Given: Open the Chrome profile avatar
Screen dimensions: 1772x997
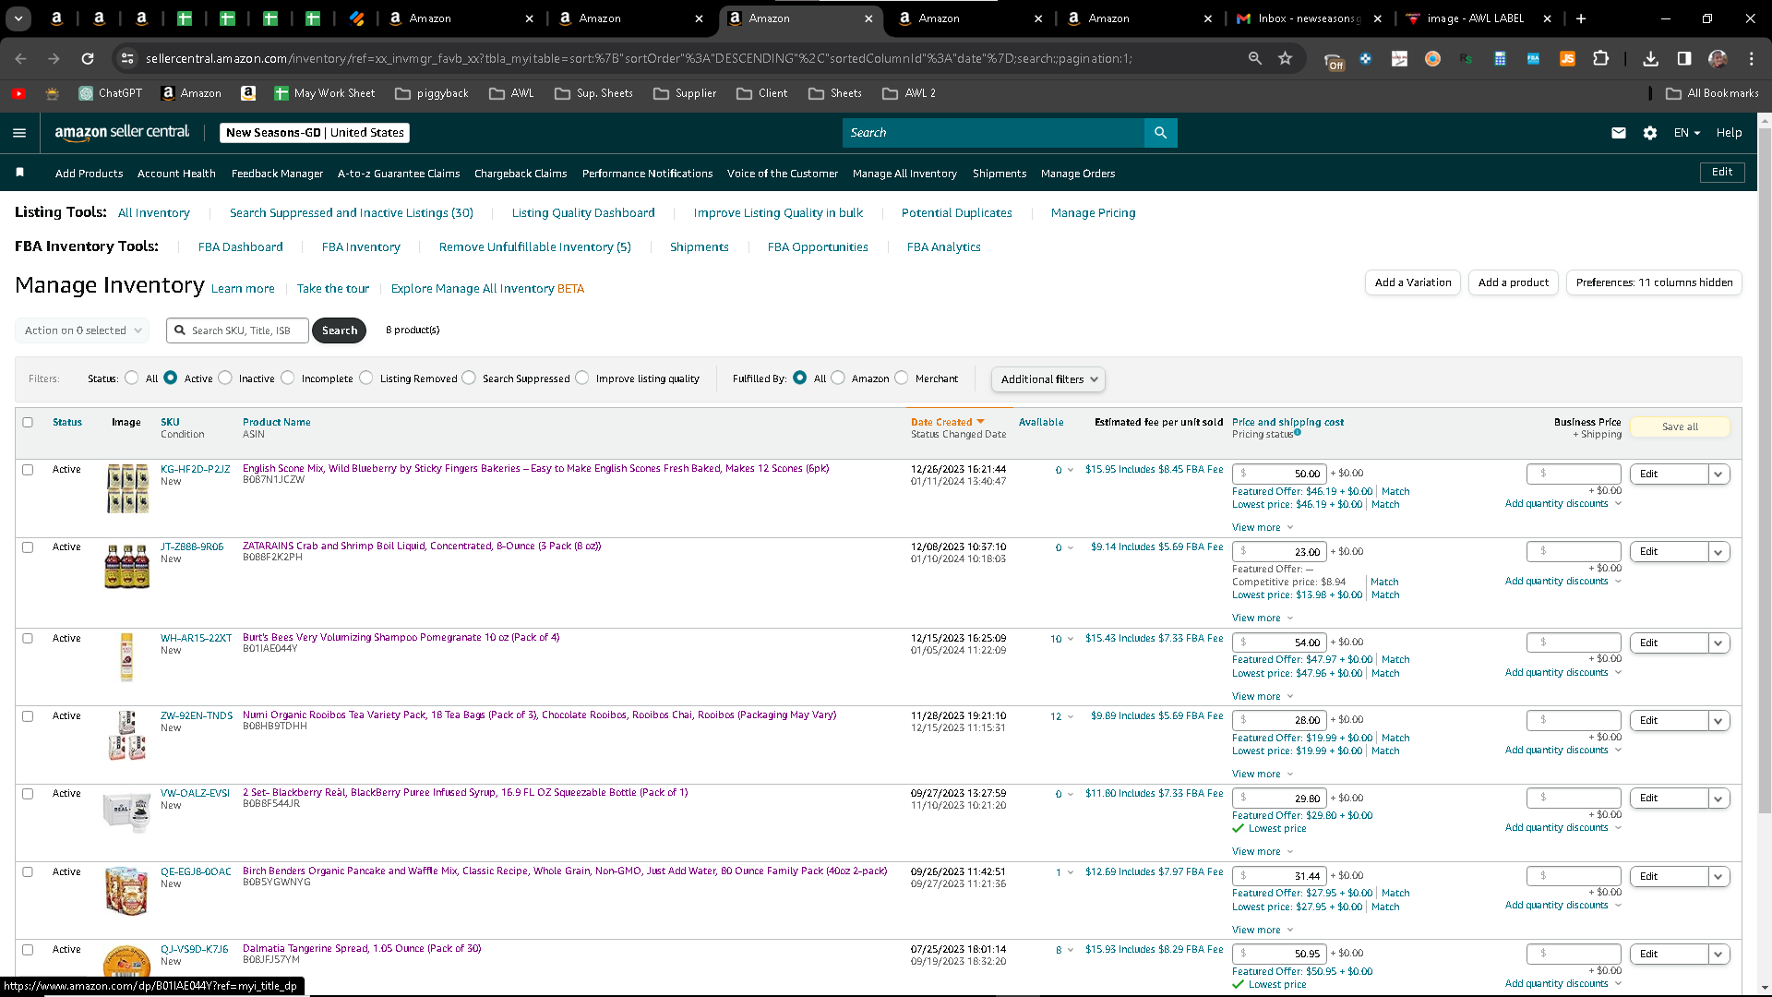Looking at the screenshot, I should click(x=1718, y=58).
